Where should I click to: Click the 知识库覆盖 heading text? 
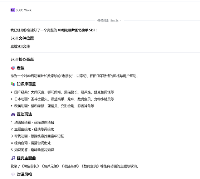point(26,84)
